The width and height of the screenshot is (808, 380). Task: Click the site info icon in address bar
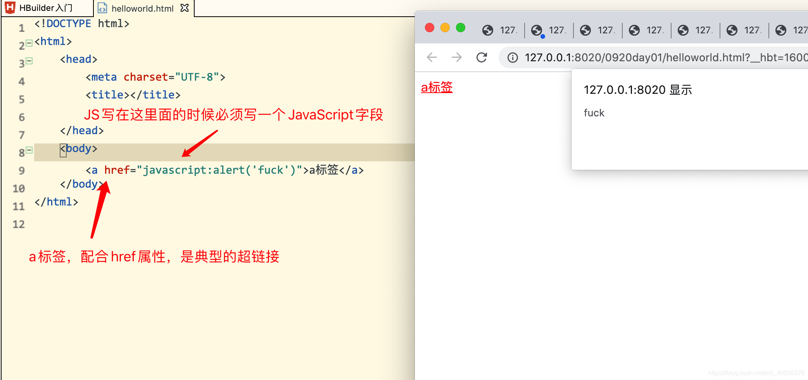pyautogui.click(x=513, y=58)
